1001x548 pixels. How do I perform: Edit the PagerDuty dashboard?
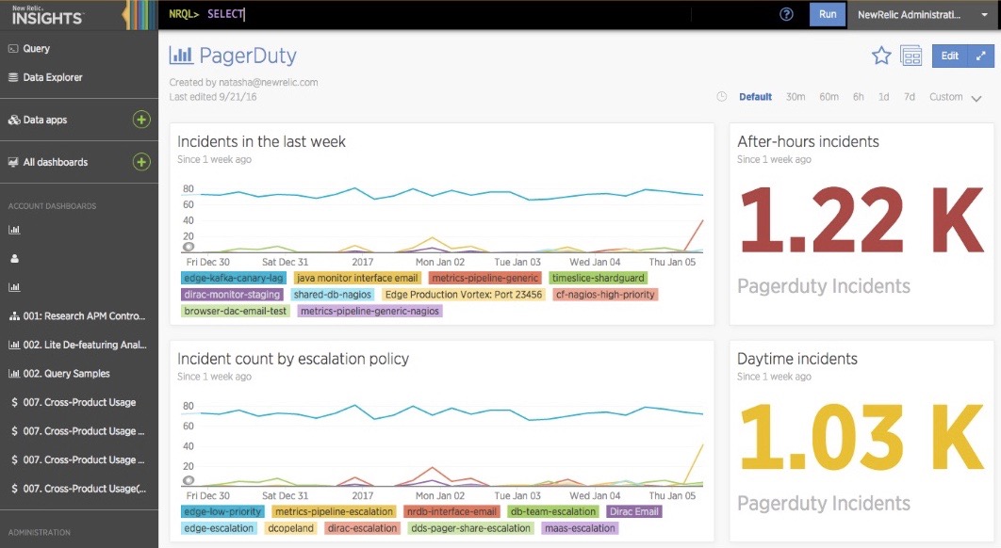tap(947, 56)
